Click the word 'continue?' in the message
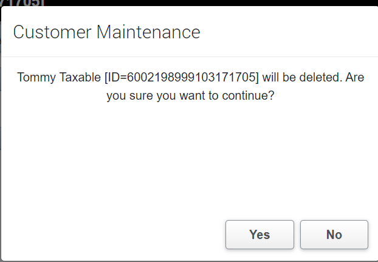 251,95
